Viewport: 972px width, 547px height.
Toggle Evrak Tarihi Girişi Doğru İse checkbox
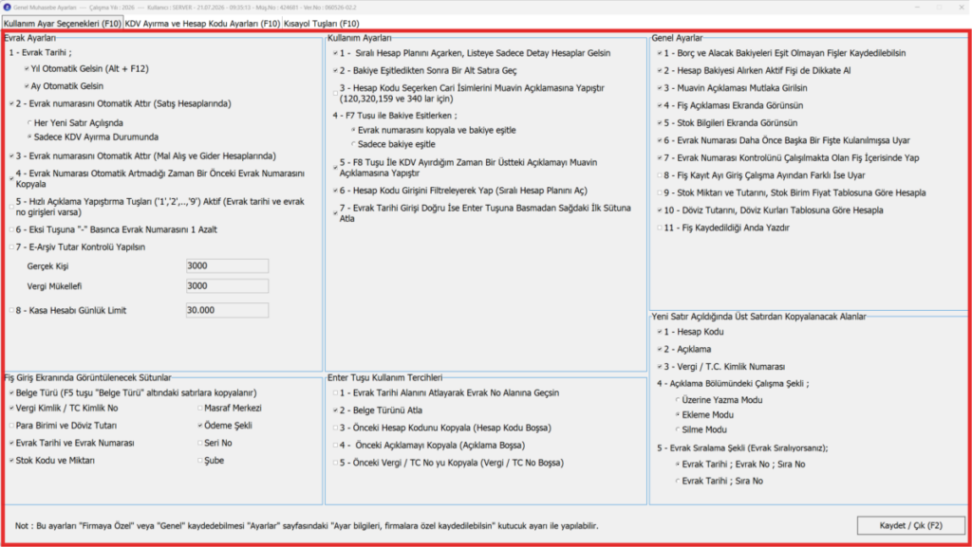click(x=335, y=213)
